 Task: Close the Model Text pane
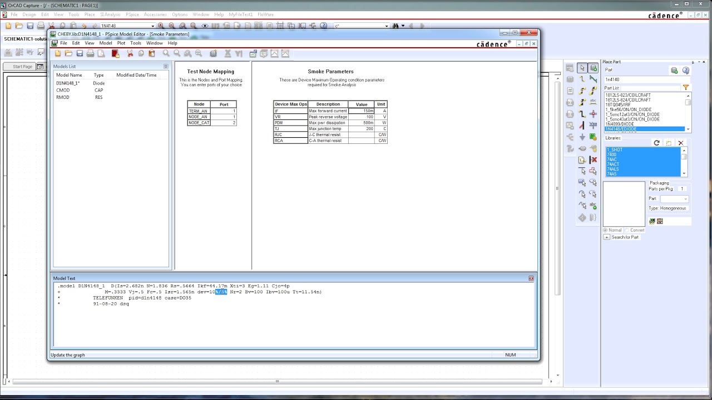[x=531, y=278]
